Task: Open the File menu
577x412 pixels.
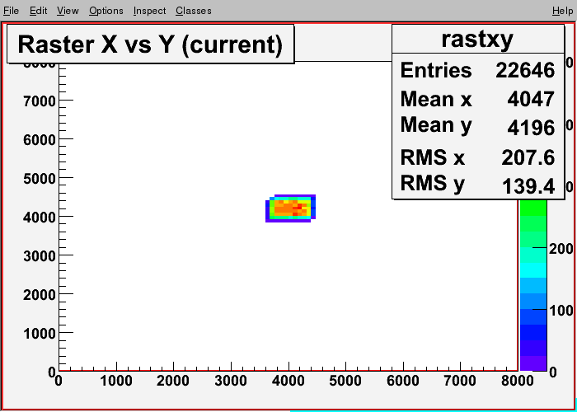Action: (11, 11)
